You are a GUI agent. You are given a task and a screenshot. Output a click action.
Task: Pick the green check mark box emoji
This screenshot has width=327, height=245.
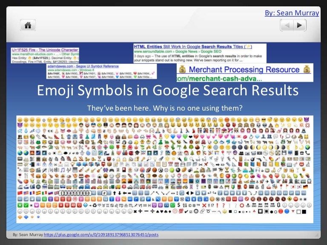click(20, 205)
